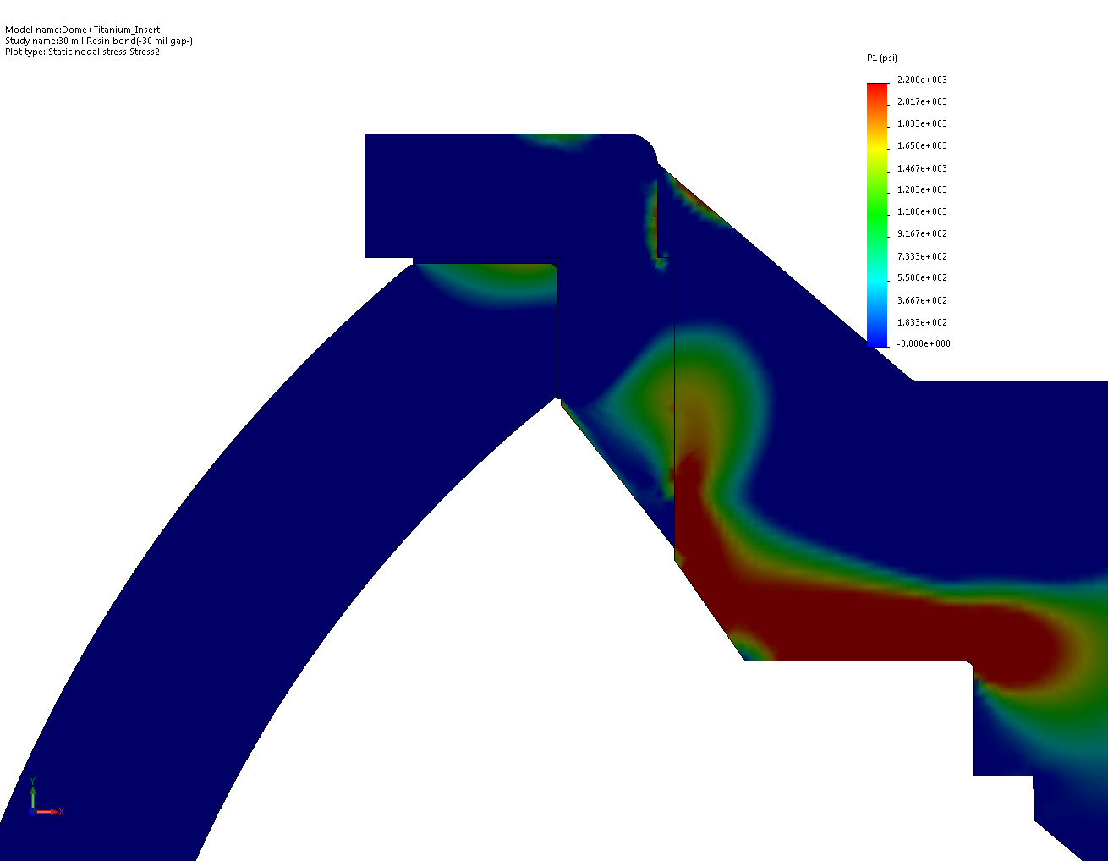Select the dark blue curved dome wall
1108x861 pixels.
[254, 550]
